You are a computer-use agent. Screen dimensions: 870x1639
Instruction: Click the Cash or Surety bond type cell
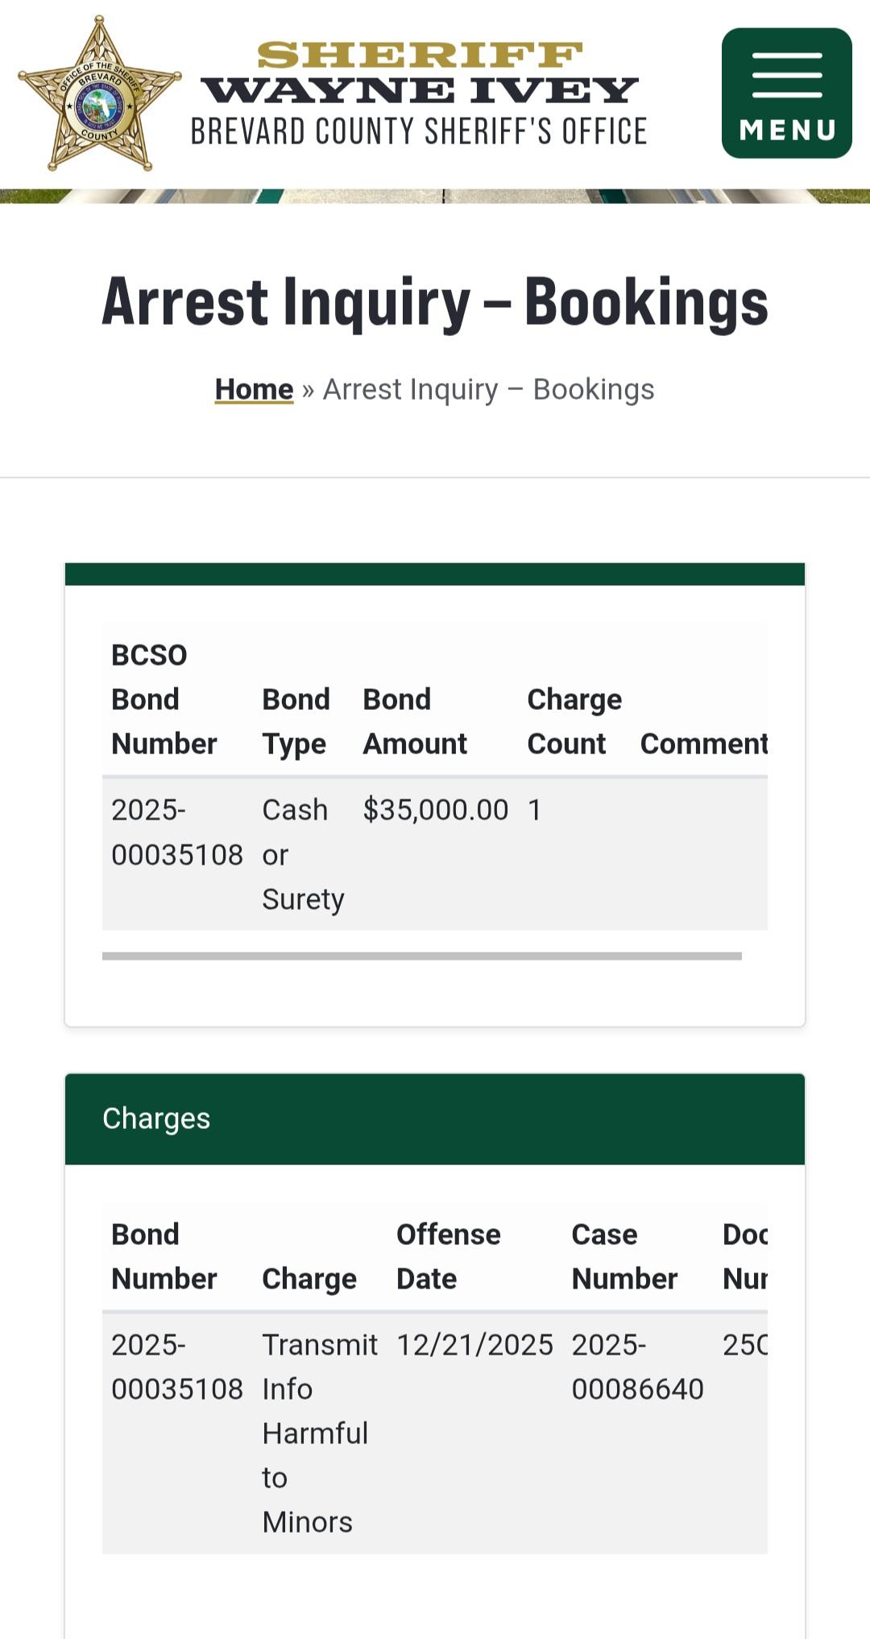302,854
